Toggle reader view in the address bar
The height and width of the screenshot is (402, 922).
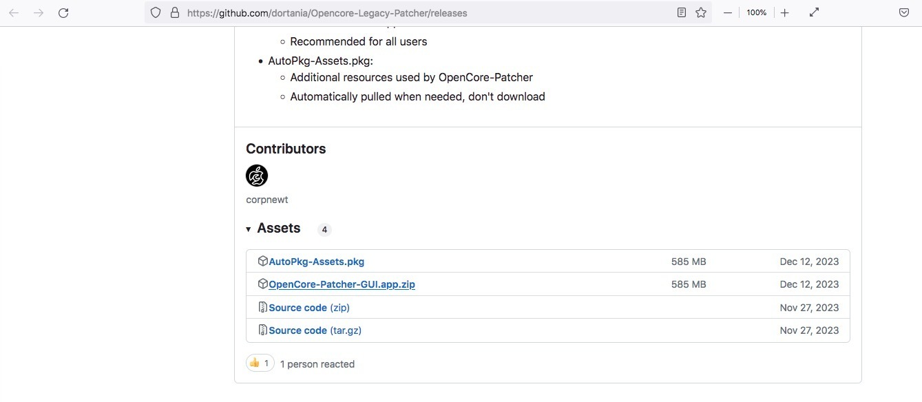[x=682, y=12]
